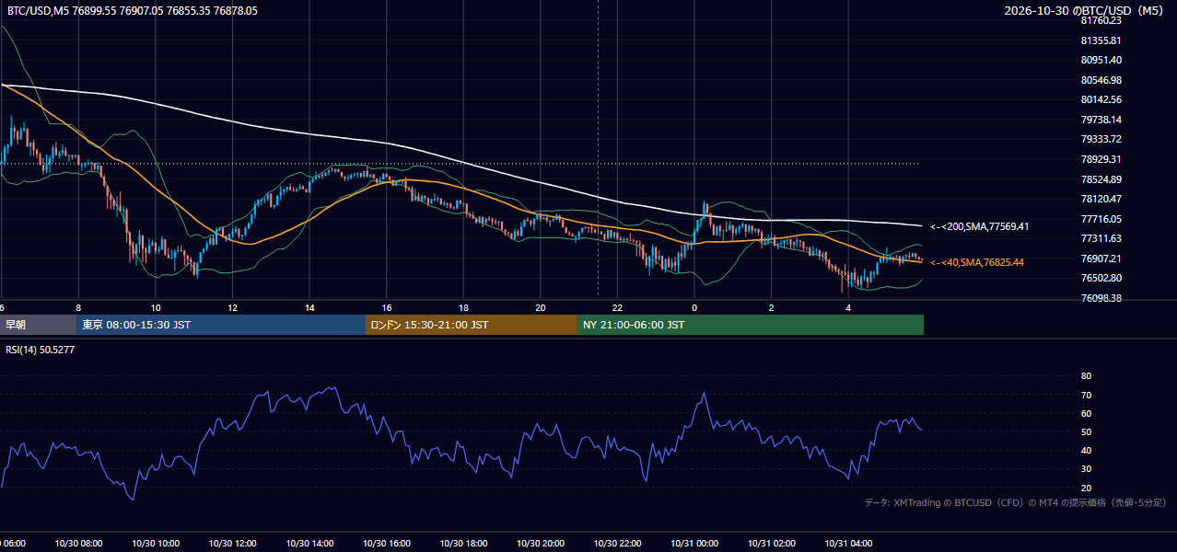Click price axis value 78524.89
The width and height of the screenshot is (1177, 552).
pos(1101,179)
